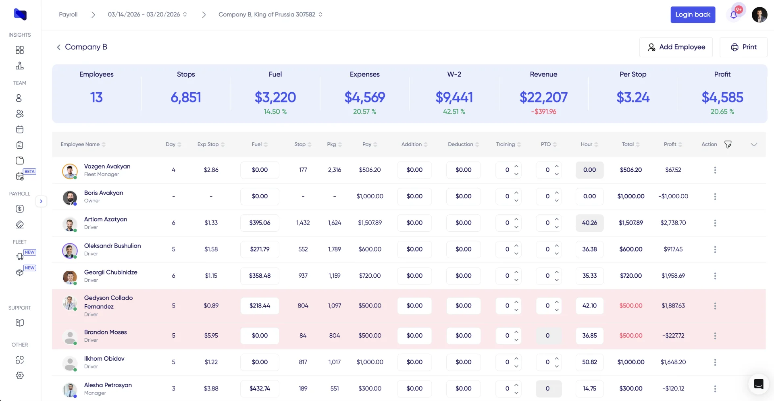
Task: Open the dashboard grid icon under Insights
Action: [19, 50]
